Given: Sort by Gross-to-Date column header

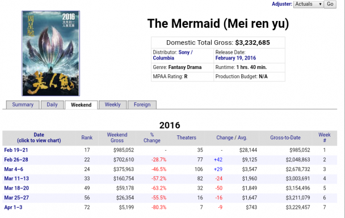Looking at the screenshot, I should point(285,138).
